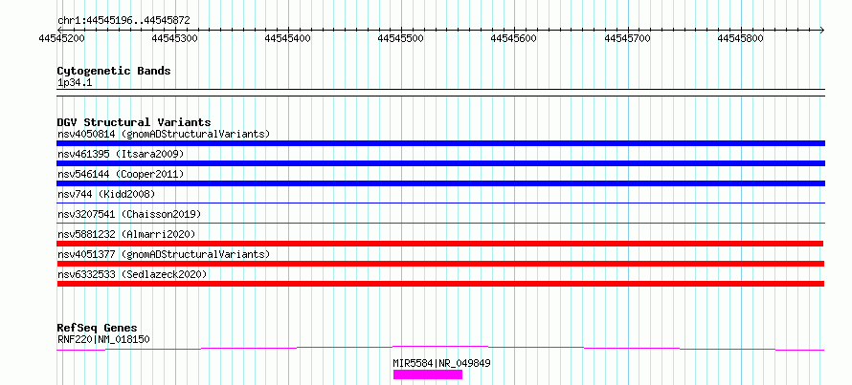Open gene RNF220|NM_018150 label
Image resolution: width=852 pixels, height=385 pixels.
tap(103, 339)
